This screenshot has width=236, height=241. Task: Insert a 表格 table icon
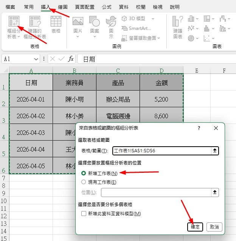pos(56,21)
